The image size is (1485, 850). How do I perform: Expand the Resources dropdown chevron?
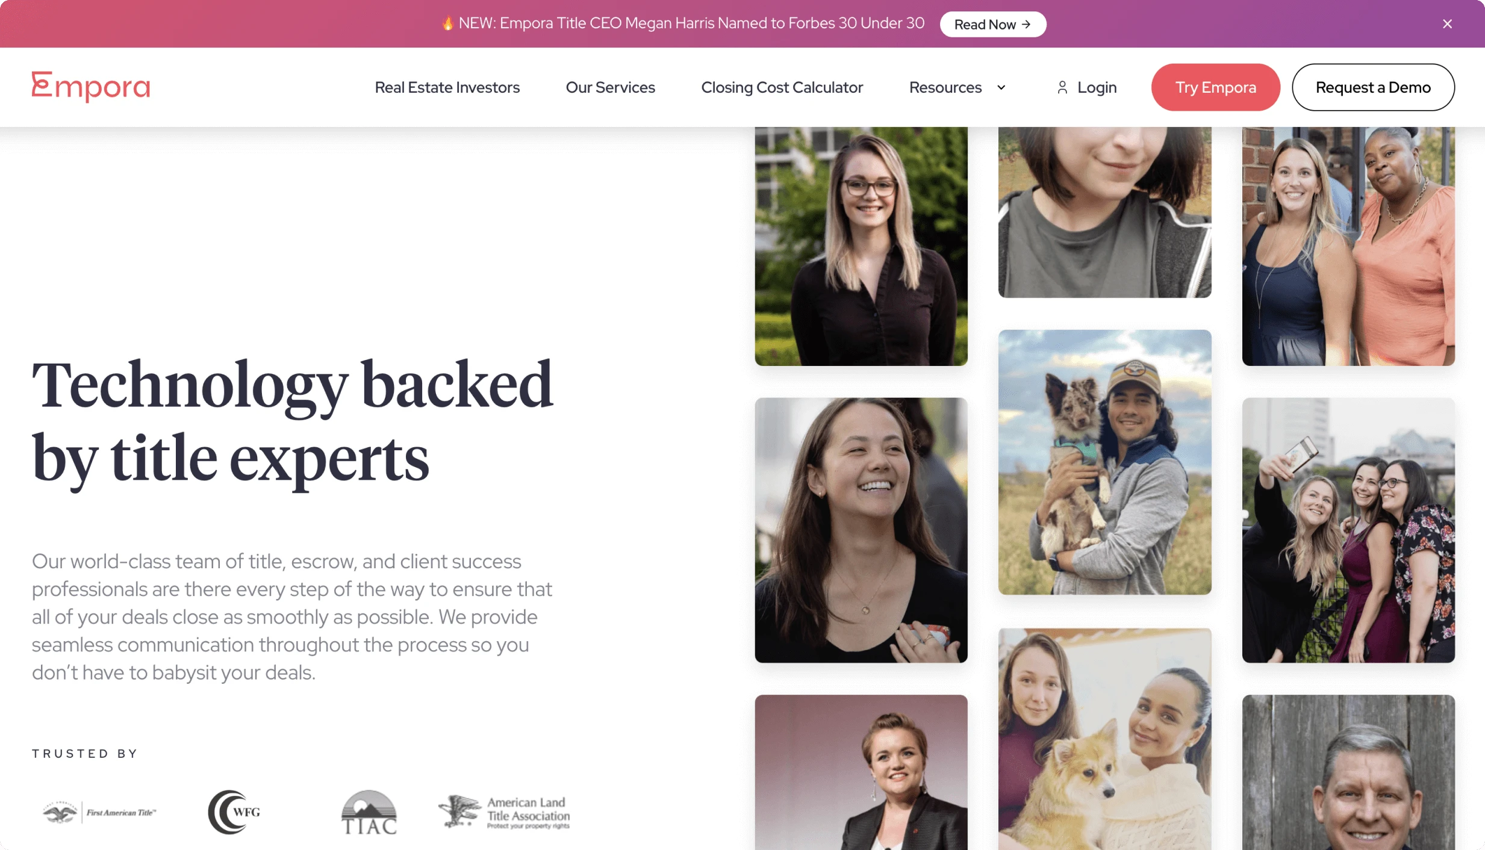coord(1001,88)
